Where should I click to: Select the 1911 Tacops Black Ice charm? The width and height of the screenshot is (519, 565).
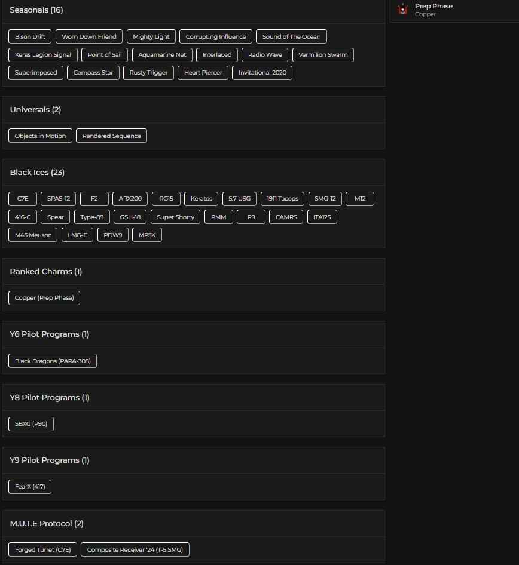point(282,198)
